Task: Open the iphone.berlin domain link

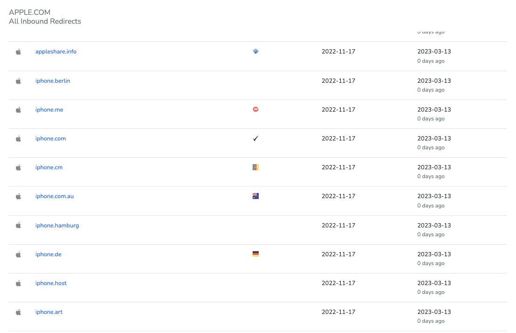Action: point(53,81)
